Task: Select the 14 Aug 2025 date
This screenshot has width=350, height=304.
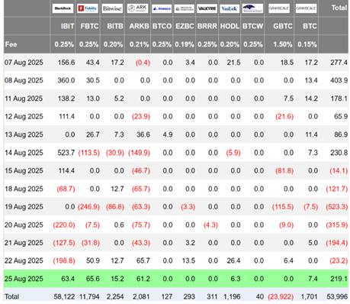Action: 24,153
